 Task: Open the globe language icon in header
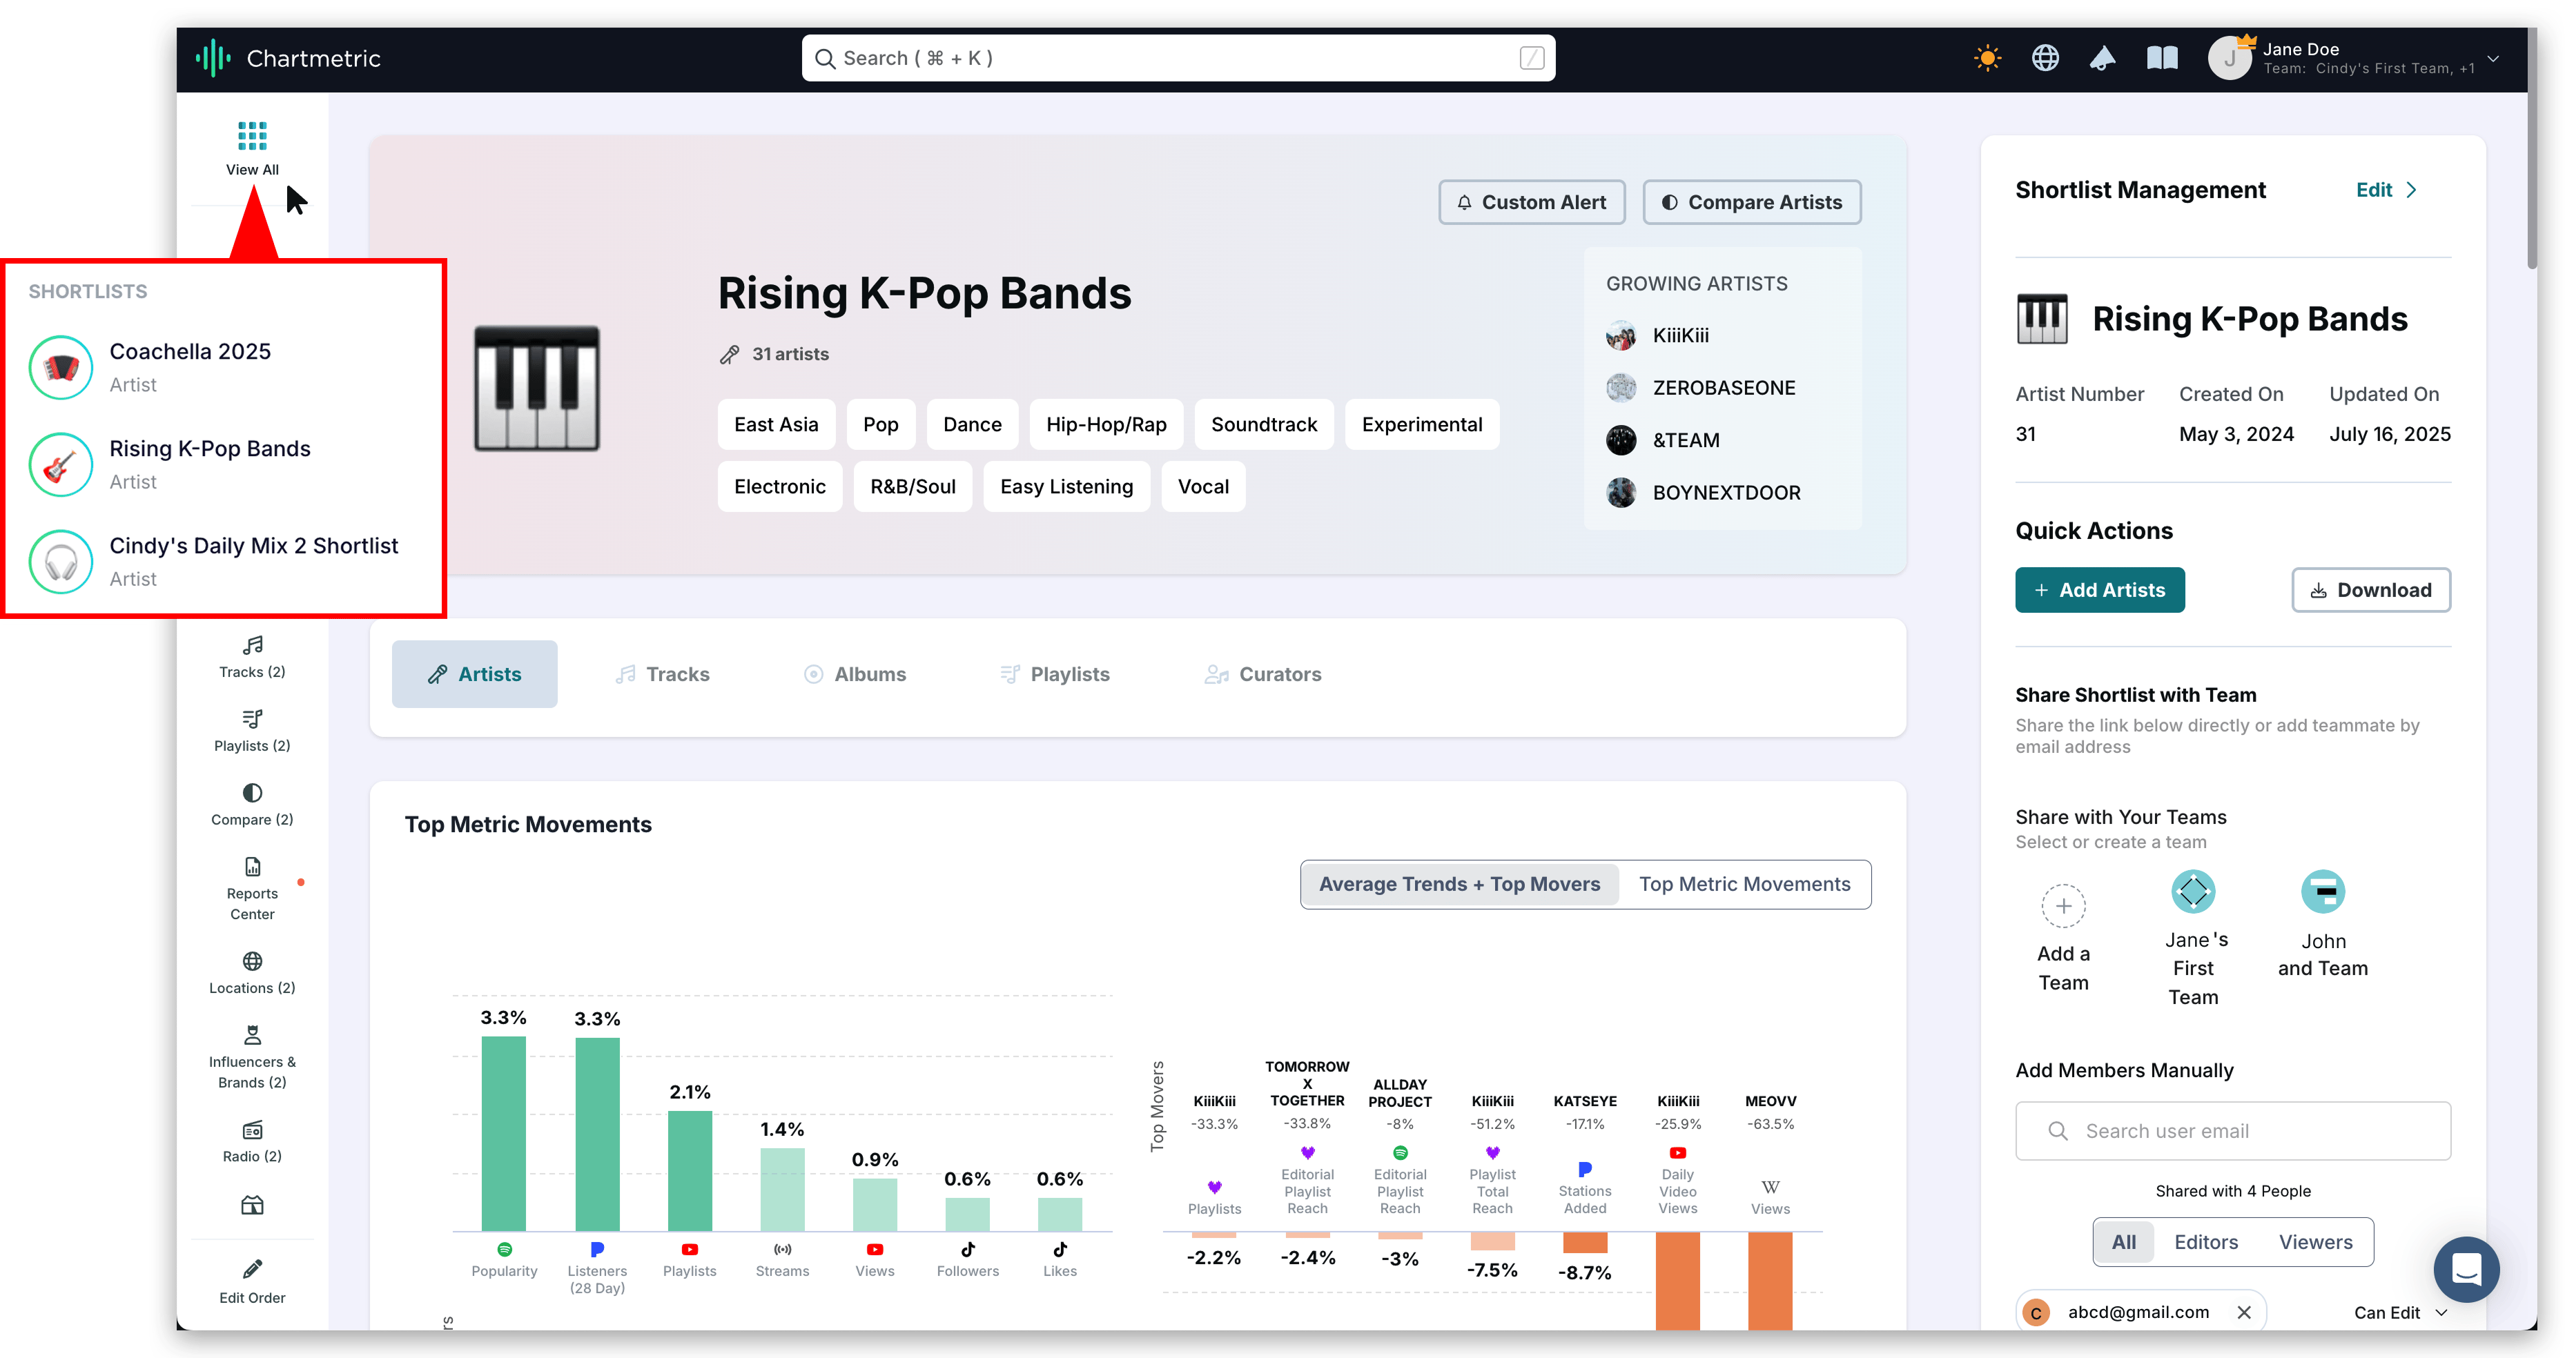(x=2045, y=58)
